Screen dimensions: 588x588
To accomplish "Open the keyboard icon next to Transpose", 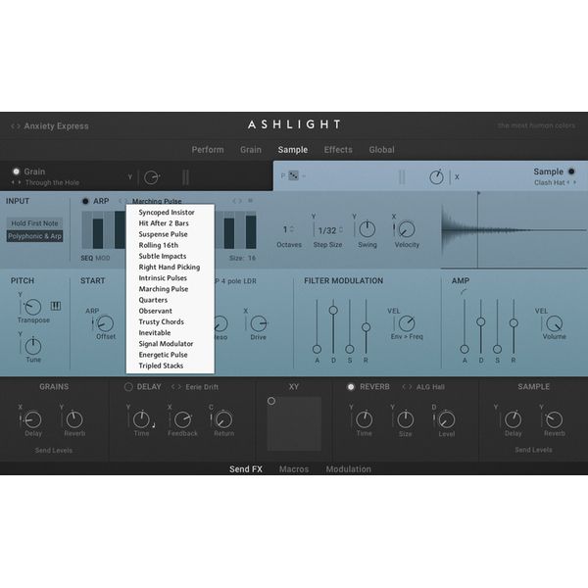I will [56, 306].
